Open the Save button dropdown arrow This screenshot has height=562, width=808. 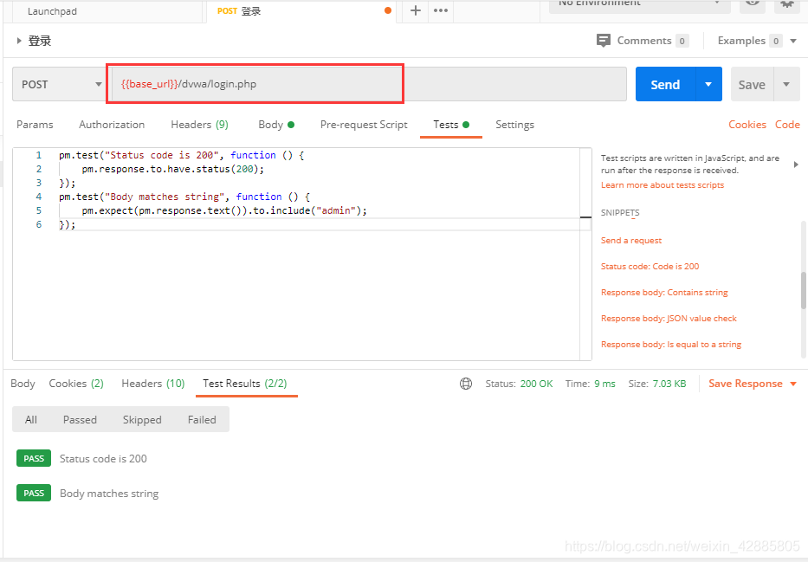click(786, 84)
